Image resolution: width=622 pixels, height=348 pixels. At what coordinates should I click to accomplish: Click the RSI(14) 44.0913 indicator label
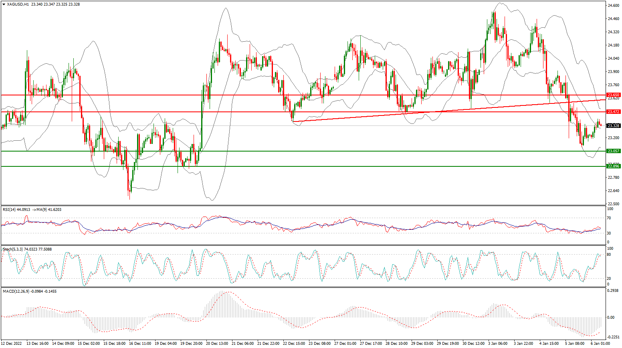[16, 209]
